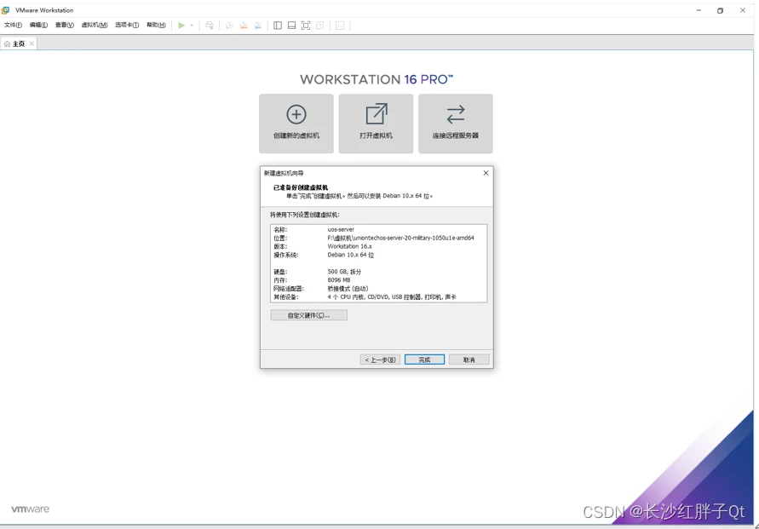759x529 pixels.
Task: Open the 虚拟机(M) menu
Action: coord(95,26)
